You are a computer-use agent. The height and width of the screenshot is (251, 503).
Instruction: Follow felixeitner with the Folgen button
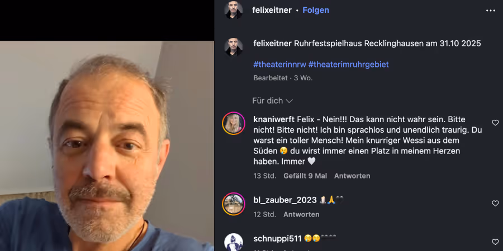(316, 10)
